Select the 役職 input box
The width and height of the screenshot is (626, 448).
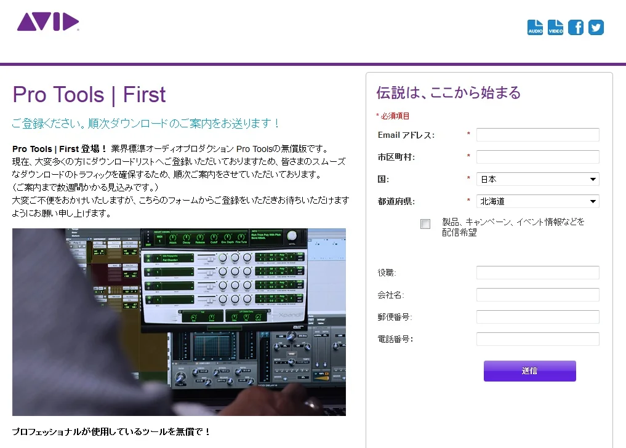pyautogui.click(x=537, y=273)
